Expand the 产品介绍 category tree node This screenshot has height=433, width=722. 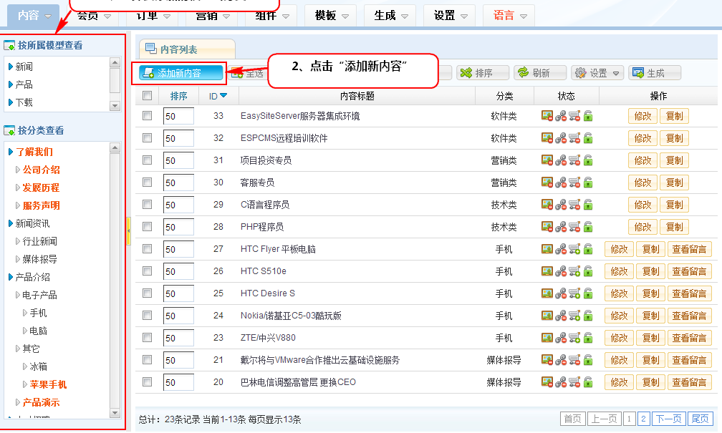point(11,277)
